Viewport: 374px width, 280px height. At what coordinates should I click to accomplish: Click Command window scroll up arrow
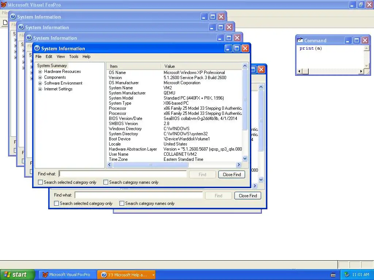coord(366,48)
